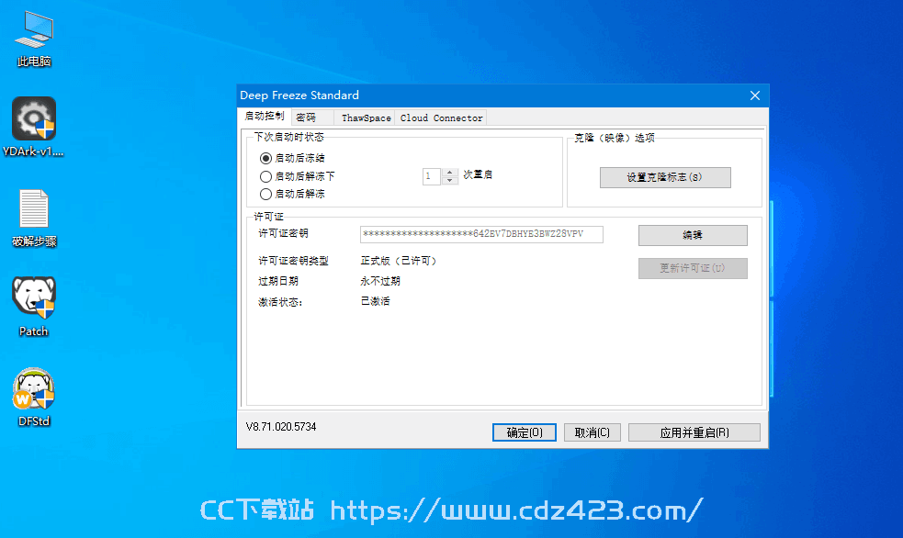The width and height of the screenshot is (903, 538).
Task: Click the 设置克隆标志(S) button
Action: [x=665, y=177]
